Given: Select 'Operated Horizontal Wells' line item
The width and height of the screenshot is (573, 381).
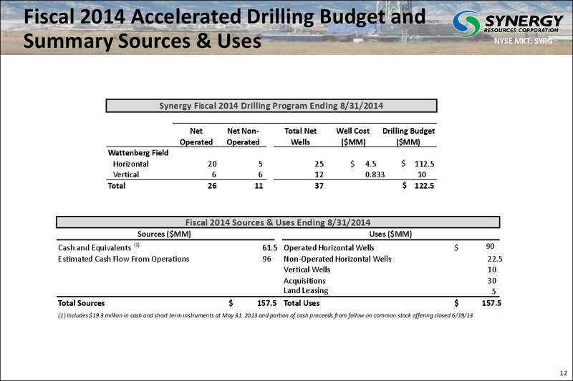Looking at the screenshot, I should (329, 248).
